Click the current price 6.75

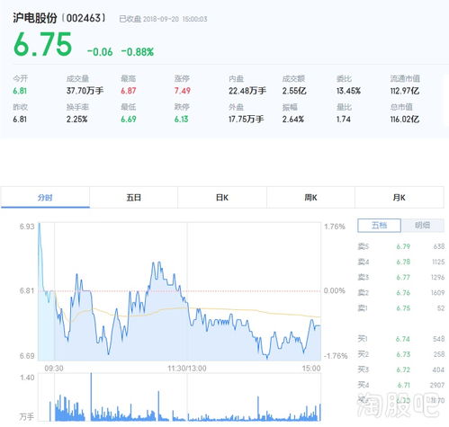pyautogui.click(x=43, y=45)
